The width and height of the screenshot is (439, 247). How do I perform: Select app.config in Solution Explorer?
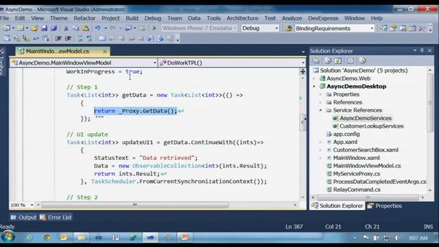pos(346,134)
